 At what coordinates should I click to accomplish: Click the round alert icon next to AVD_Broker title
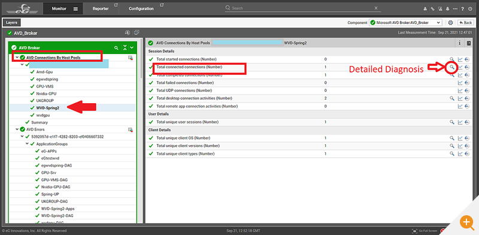128,32
